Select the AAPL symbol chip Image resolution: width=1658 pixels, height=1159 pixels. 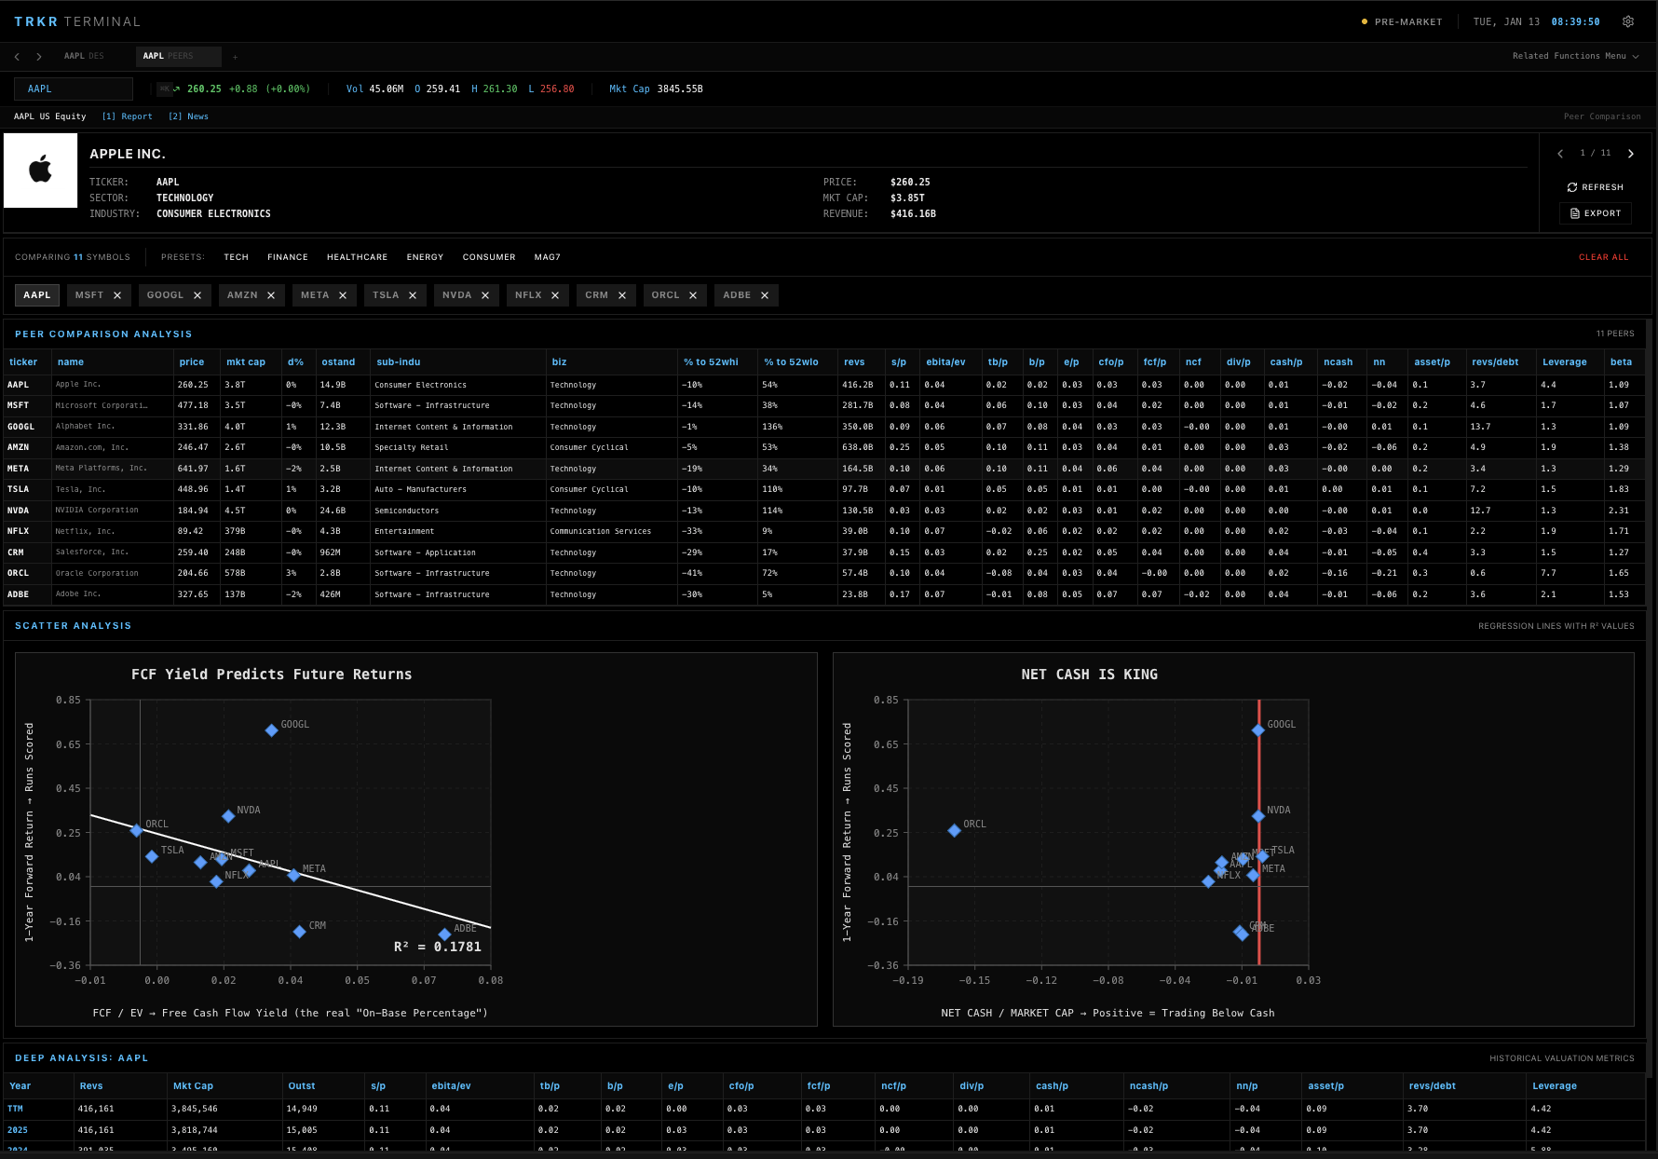[x=37, y=295]
